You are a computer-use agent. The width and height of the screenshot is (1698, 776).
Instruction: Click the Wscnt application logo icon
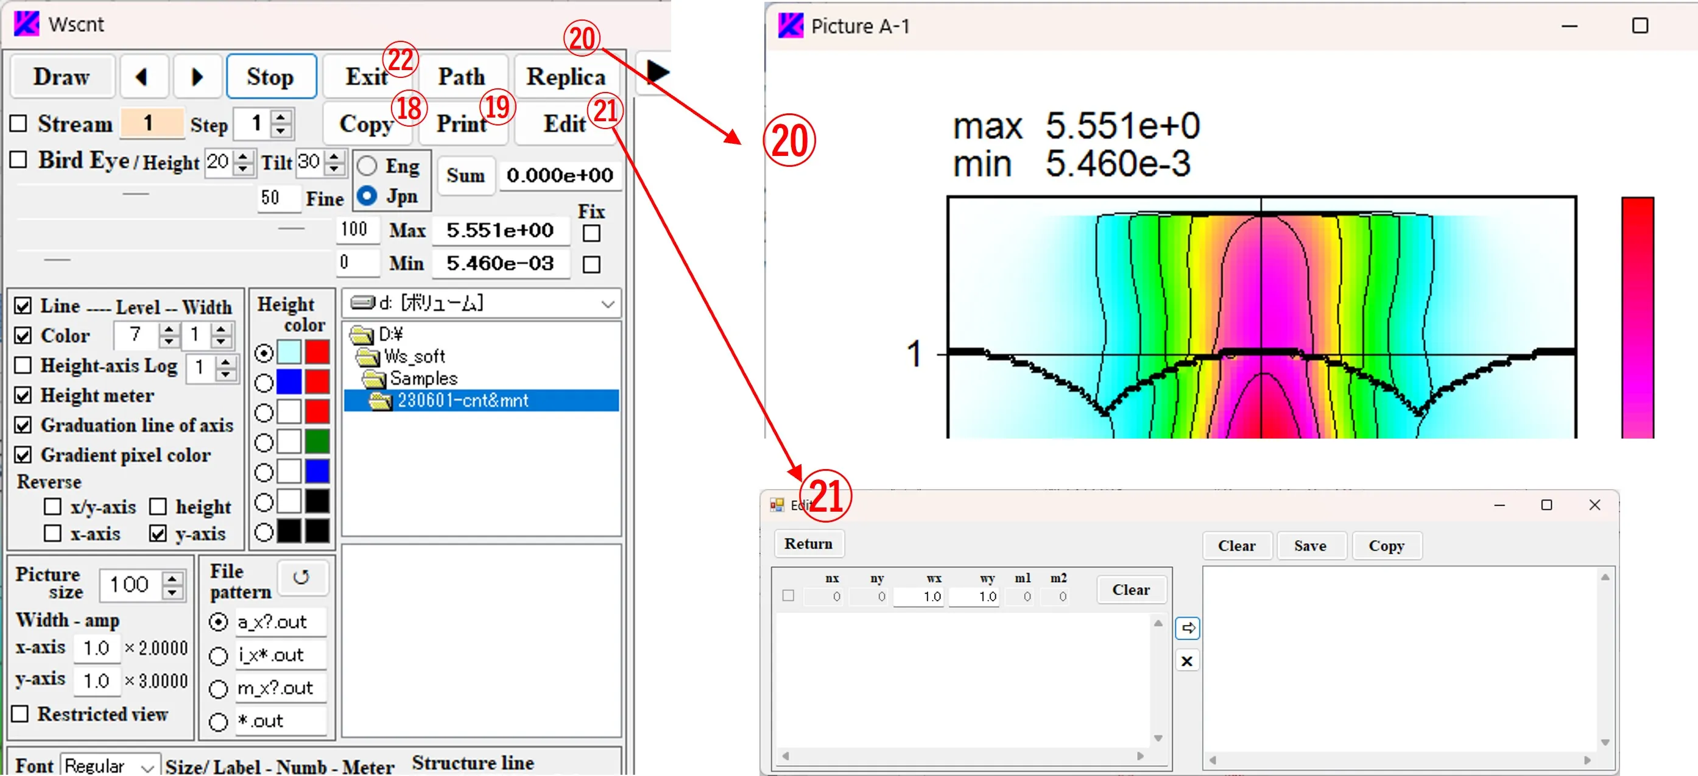[x=26, y=24]
